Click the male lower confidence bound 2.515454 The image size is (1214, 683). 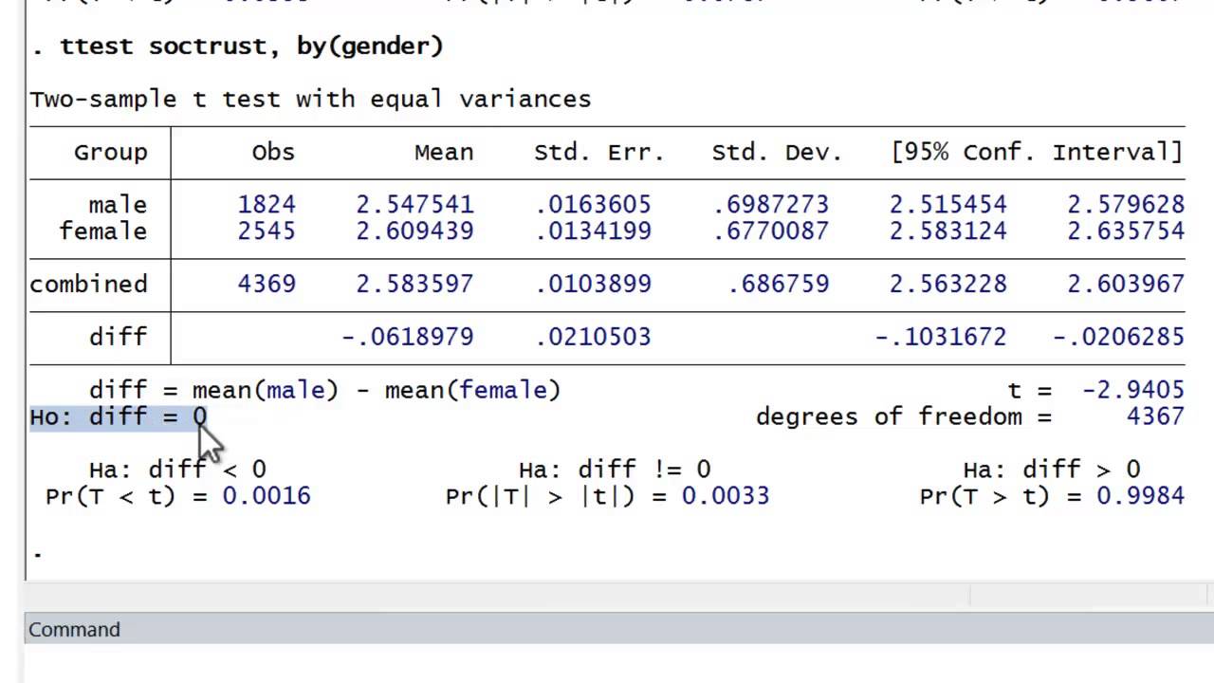(948, 205)
